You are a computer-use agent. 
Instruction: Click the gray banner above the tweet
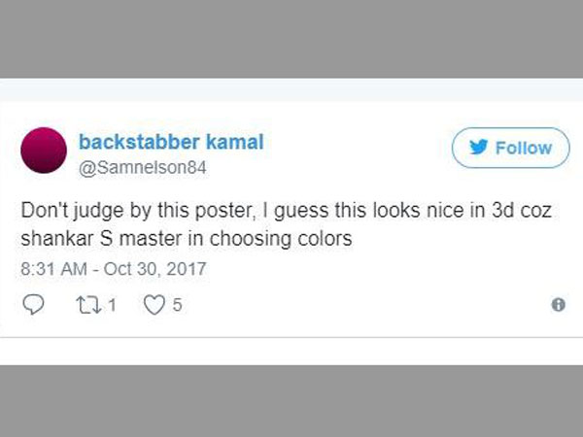pos(291,39)
